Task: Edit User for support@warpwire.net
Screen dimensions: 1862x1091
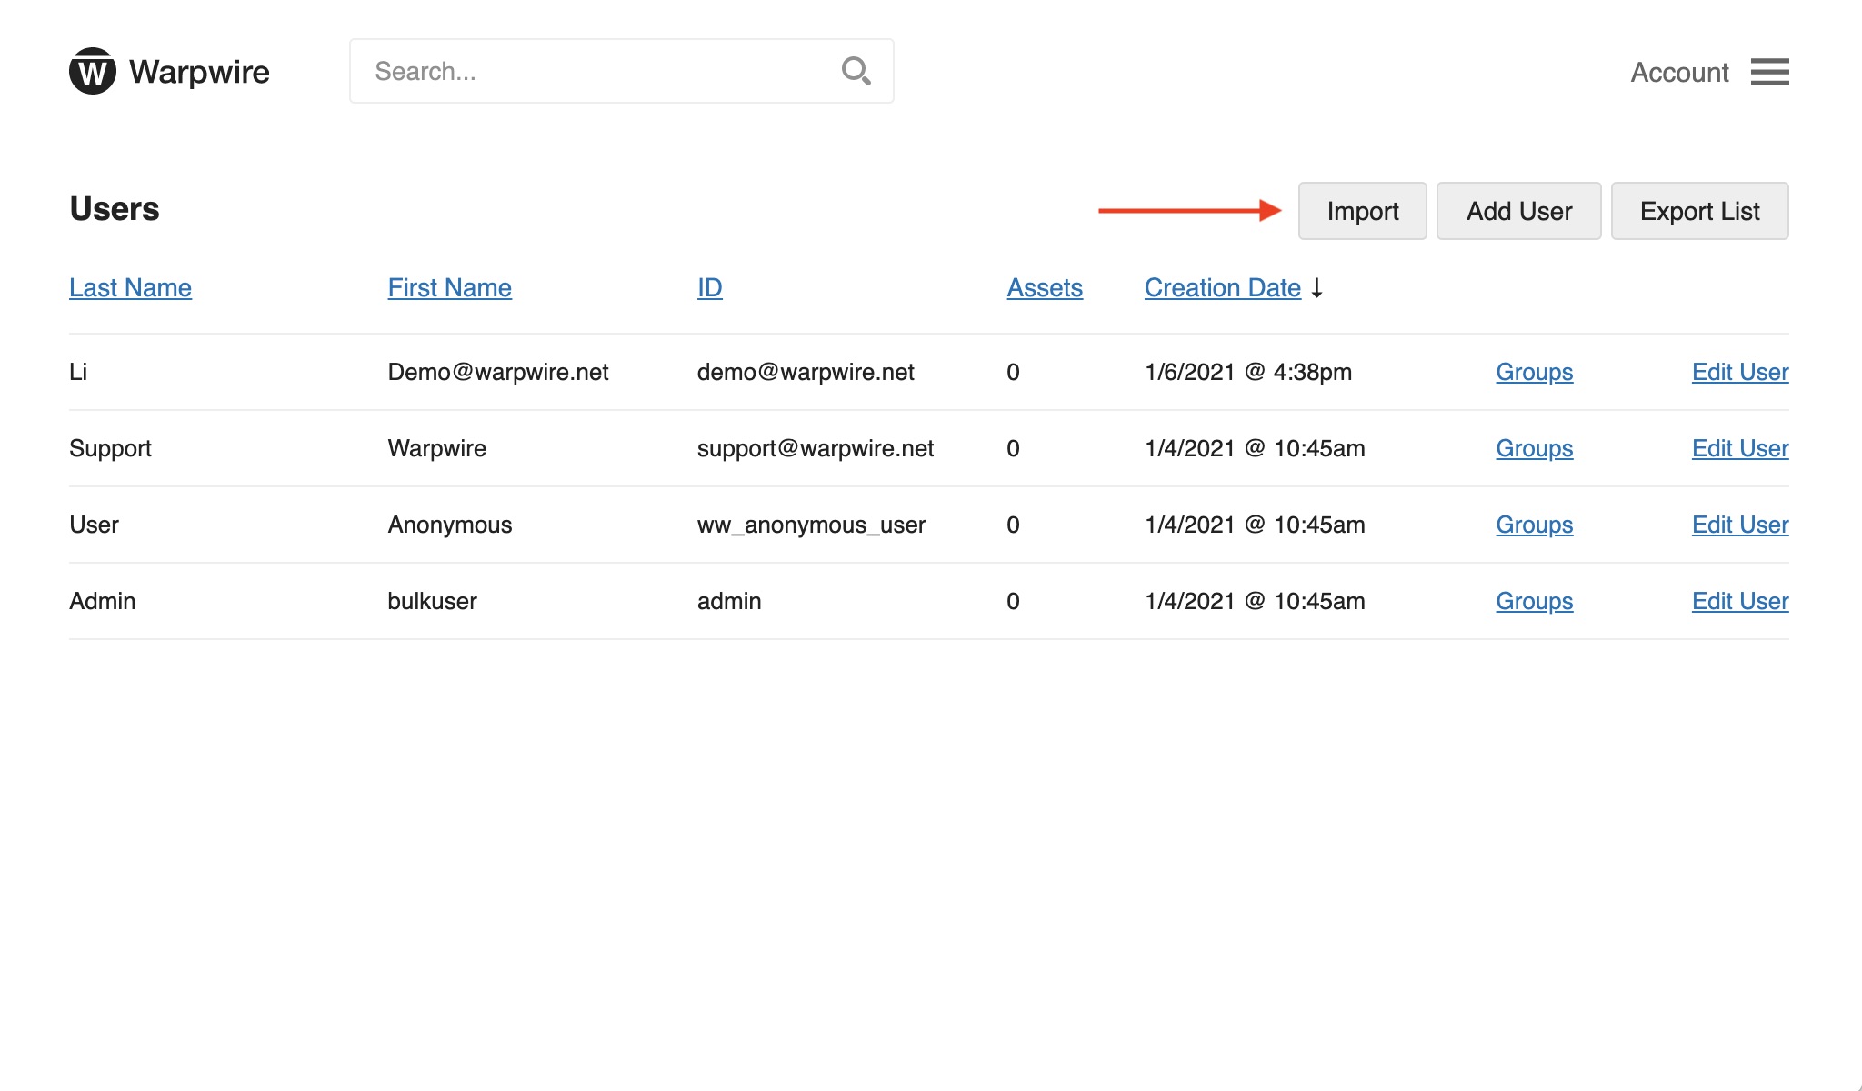Action: tap(1739, 448)
